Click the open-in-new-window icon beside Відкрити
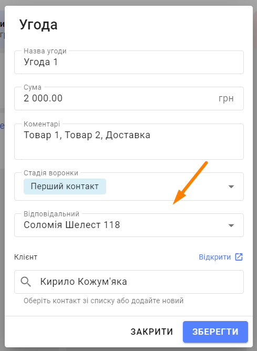257x351 pixels. click(239, 257)
